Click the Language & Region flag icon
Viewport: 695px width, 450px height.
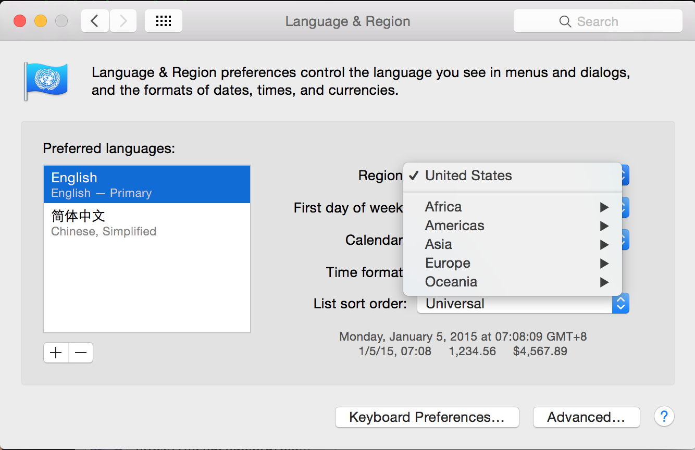[x=46, y=81]
